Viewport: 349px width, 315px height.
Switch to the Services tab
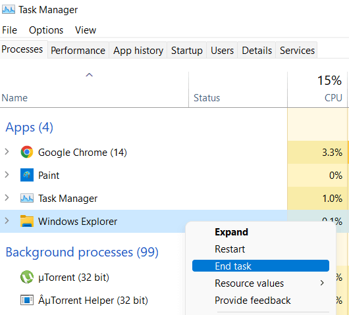[297, 51]
